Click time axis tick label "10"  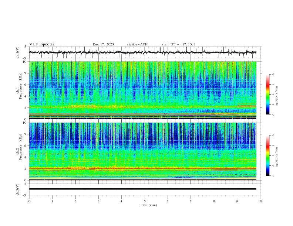[260, 201]
